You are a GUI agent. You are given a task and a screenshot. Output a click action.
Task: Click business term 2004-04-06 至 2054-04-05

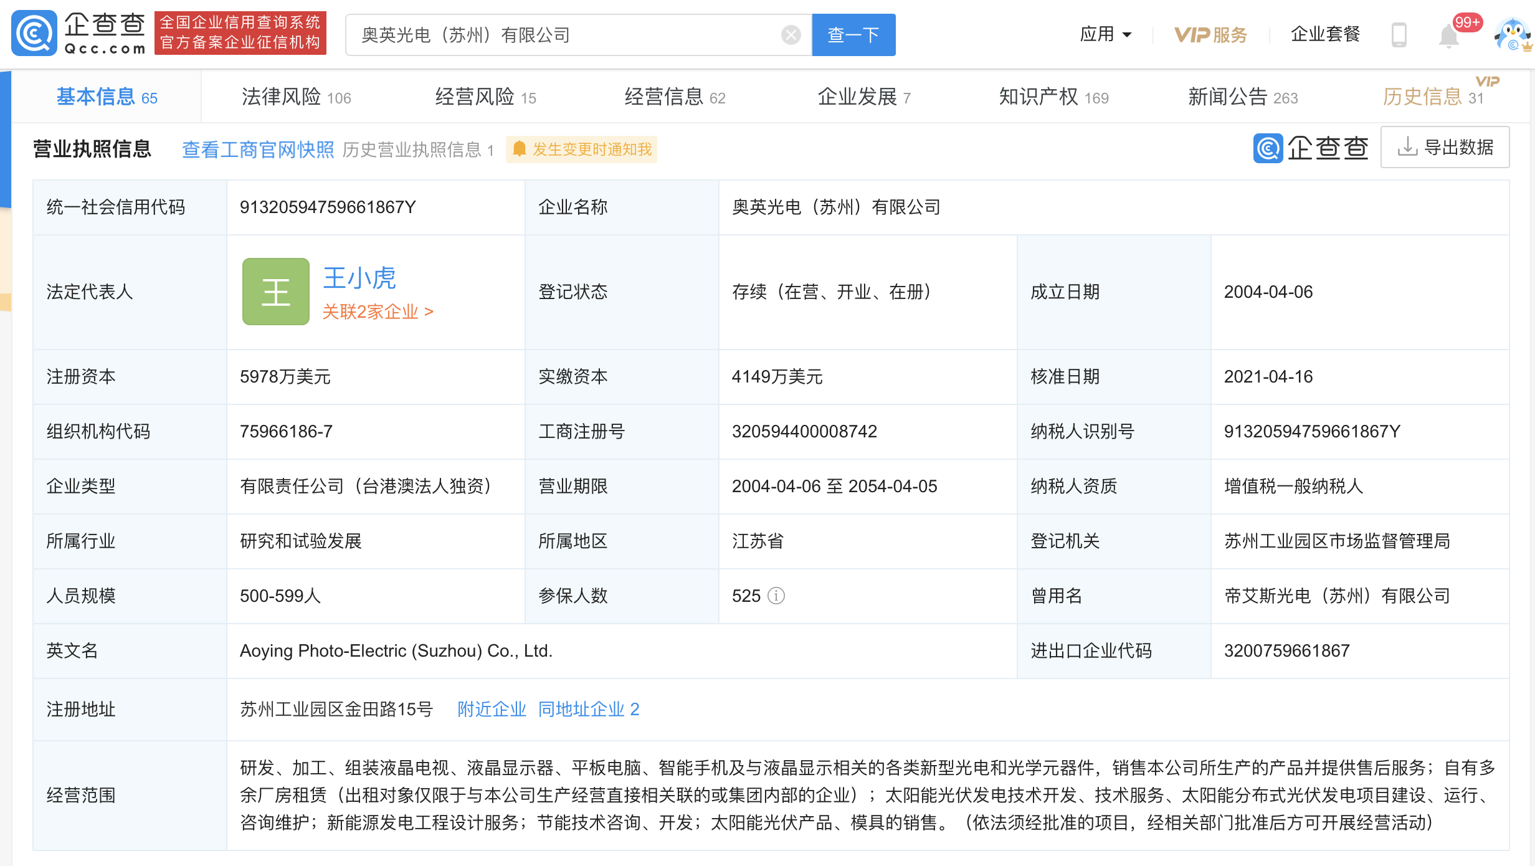pyautogui.click(x=835, y=487)
